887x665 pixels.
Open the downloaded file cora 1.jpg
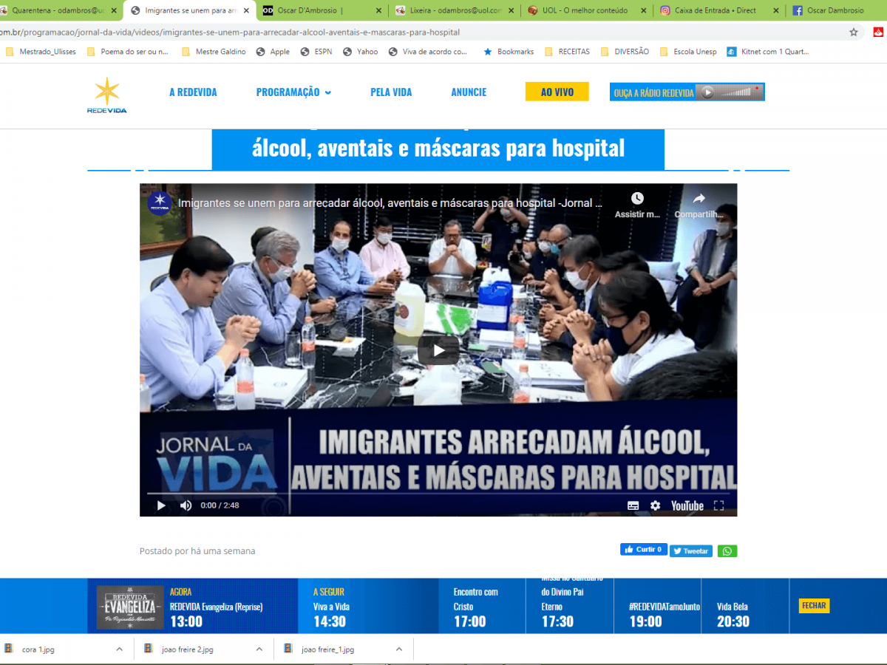38,649
